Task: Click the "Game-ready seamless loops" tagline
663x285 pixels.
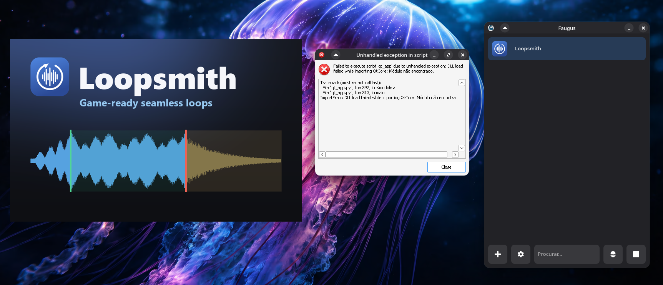Action: click(x=146, y=103)
